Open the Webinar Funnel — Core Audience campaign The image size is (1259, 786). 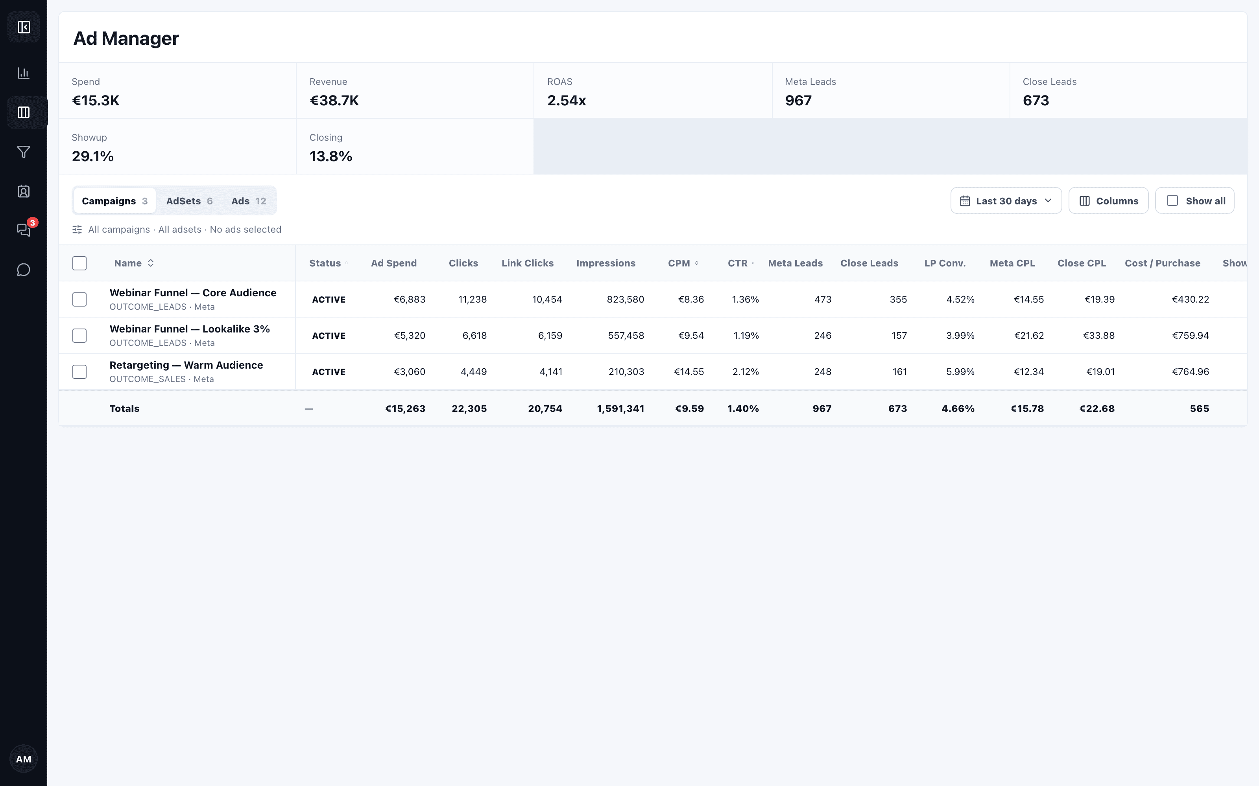(x=193, y=293)
